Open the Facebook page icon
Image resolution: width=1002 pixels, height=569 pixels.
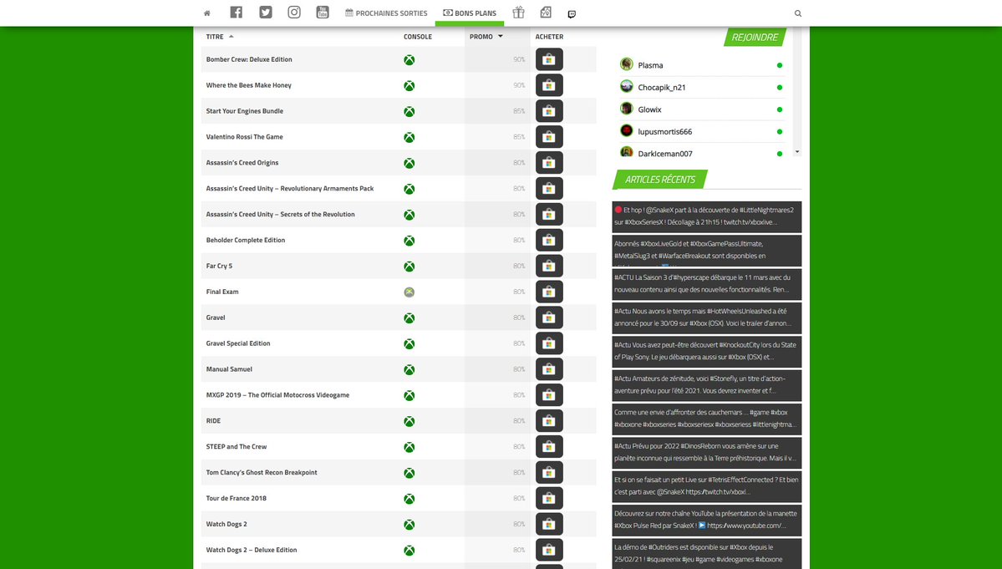coord(237,13)
